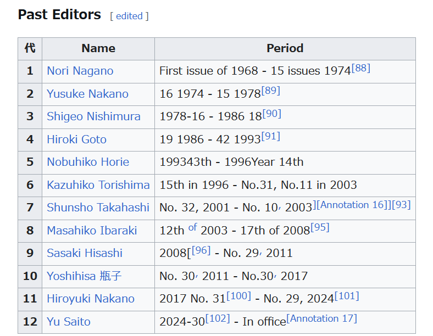Image resolution: width=433 pixels, height=336 pixels.
Task: Open the tenth editor Yoshihisa's link
Action: pos(84,276)
